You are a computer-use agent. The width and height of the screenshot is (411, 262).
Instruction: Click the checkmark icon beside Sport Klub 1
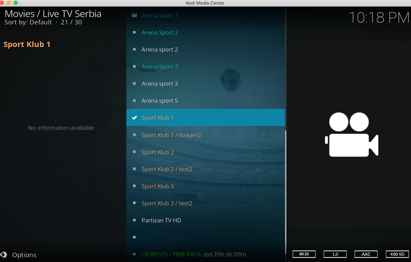pos(134,118)
